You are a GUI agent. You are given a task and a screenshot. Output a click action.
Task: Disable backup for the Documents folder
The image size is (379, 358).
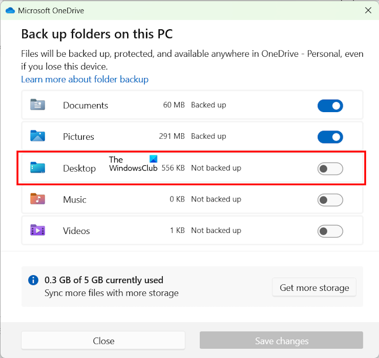[x=330, y=106]
